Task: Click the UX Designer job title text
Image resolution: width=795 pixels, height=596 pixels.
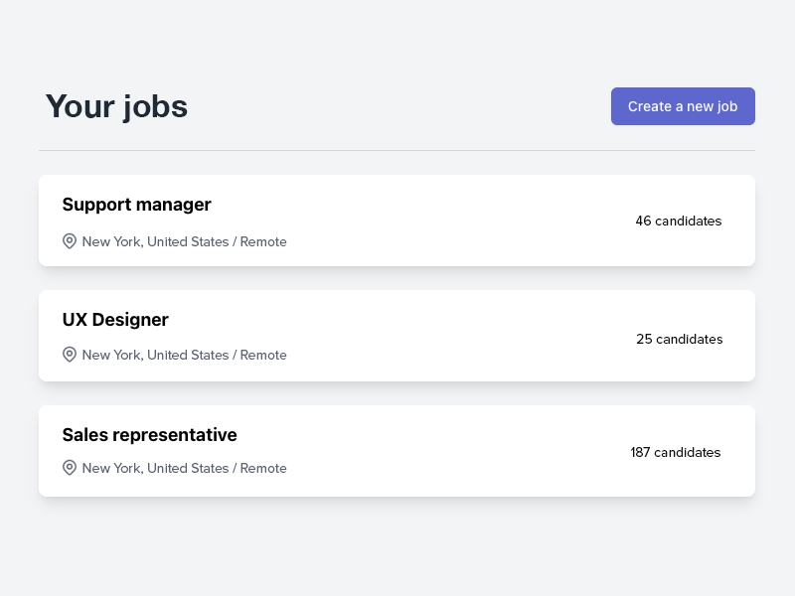Action: [x=115, y=320]
